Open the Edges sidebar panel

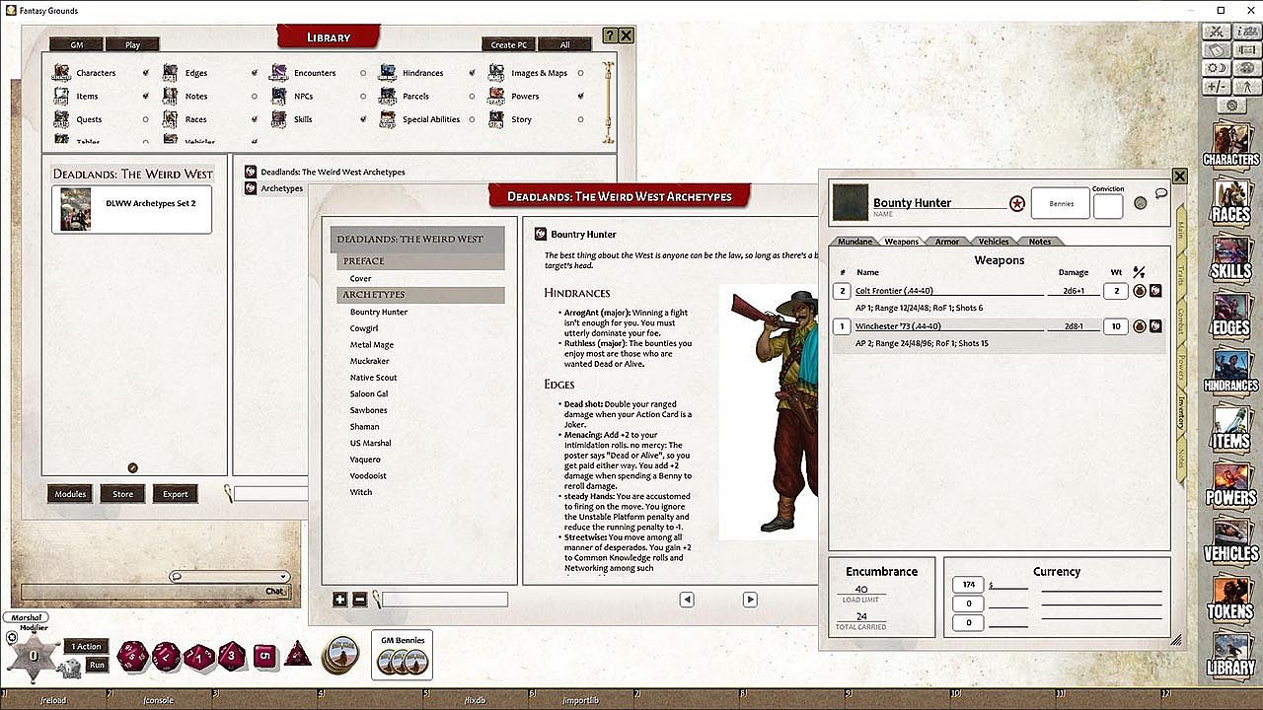click(x=1230, y=314)
